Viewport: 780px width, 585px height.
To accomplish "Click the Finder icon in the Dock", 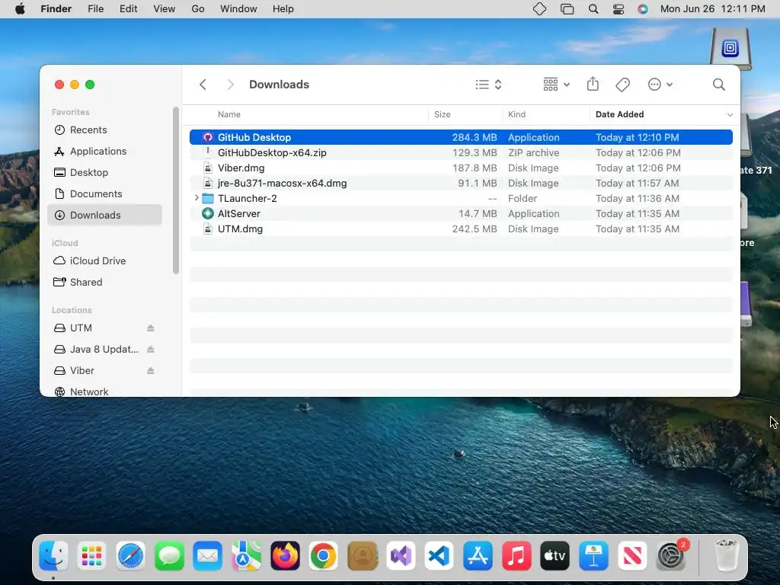I will tap(53, 555).
